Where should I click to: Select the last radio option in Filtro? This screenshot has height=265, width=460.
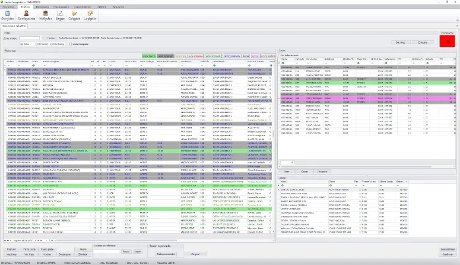pos(51,44)
